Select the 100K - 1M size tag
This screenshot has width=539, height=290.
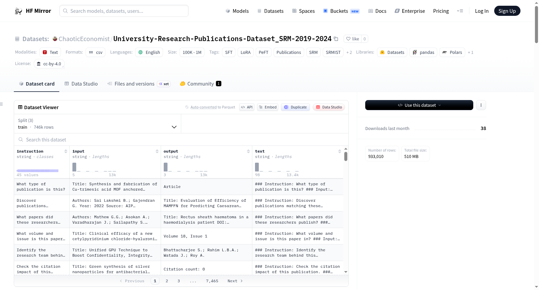(x=192, y=52)
